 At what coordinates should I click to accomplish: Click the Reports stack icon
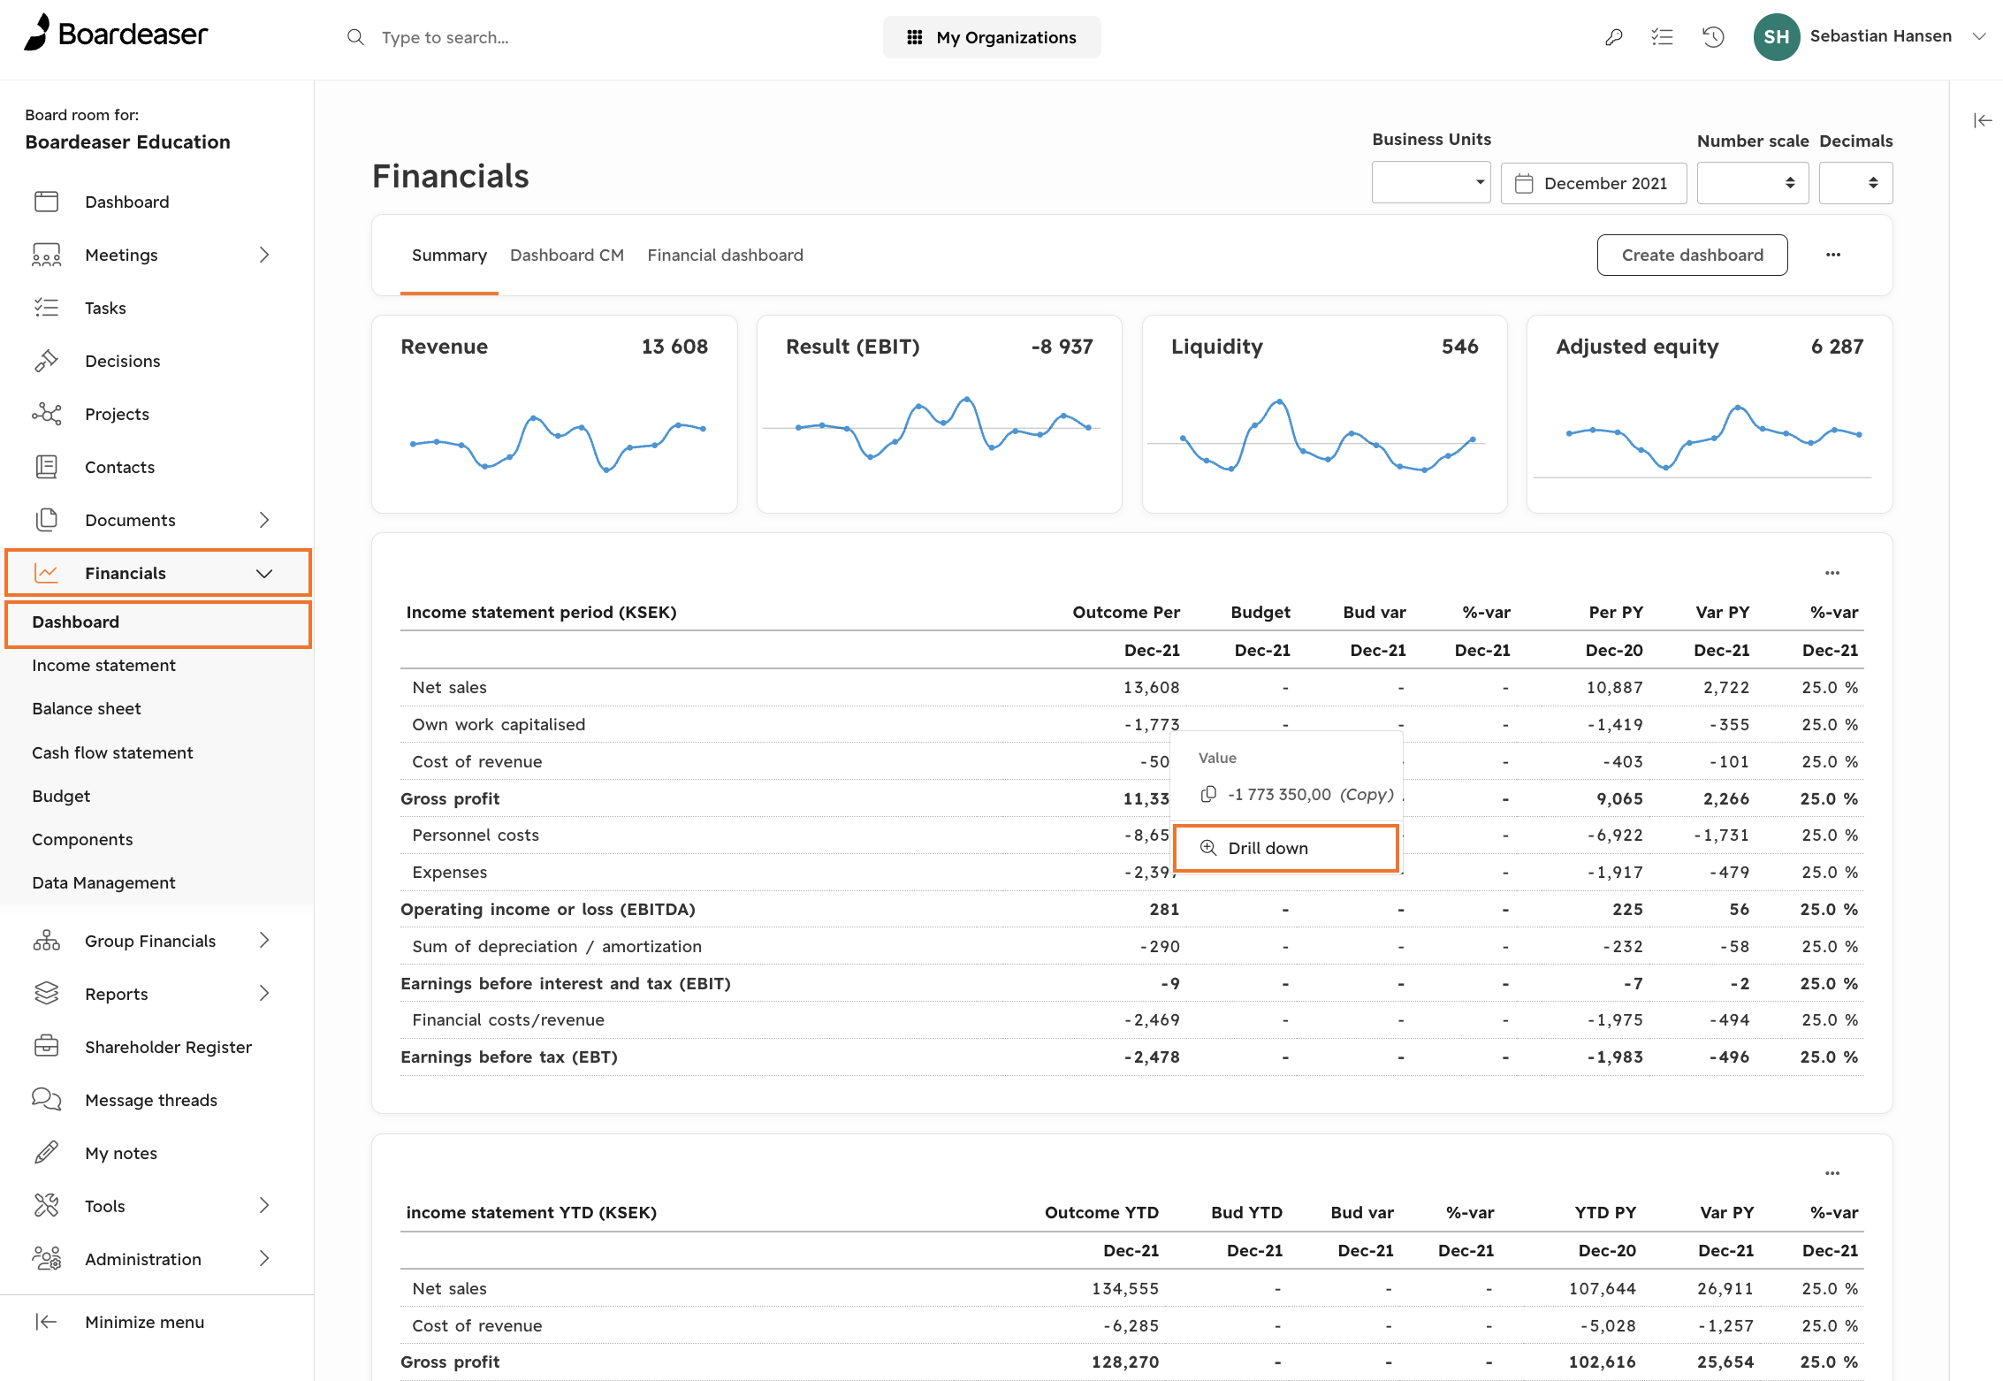click(47, 994)
